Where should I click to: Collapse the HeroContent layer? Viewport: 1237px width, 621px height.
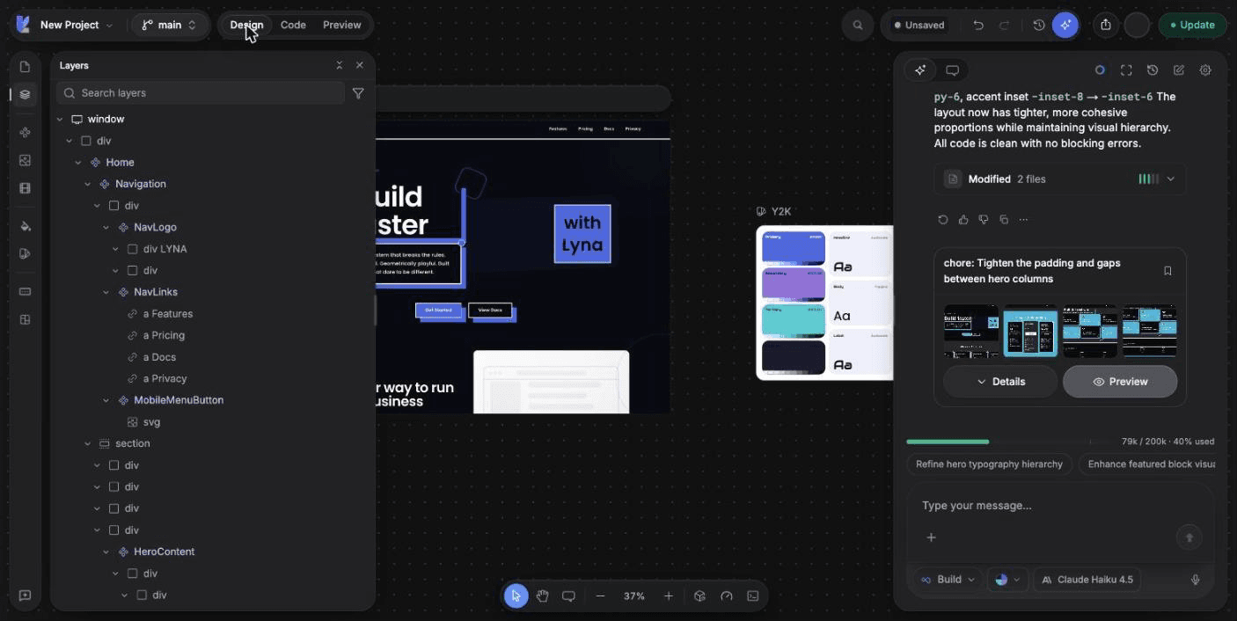pyautogui.click(x=106, y=552)
